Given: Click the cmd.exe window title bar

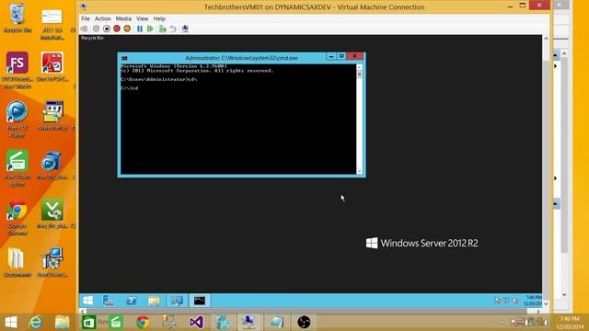Looking at the screenshot, I should pyautogui.click(x=241, y=58).
